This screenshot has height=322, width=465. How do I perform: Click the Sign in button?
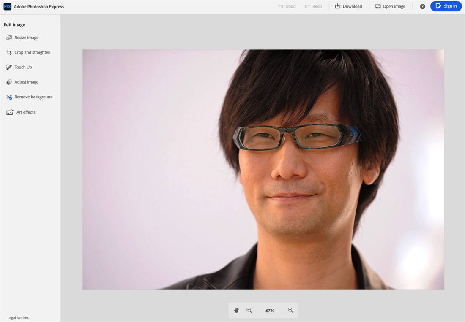pyautogui.click(x=446, y=6)
